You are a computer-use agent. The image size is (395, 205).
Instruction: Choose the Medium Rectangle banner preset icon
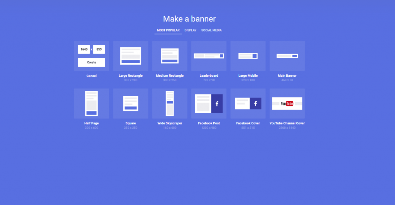click(x=170, y=55)
